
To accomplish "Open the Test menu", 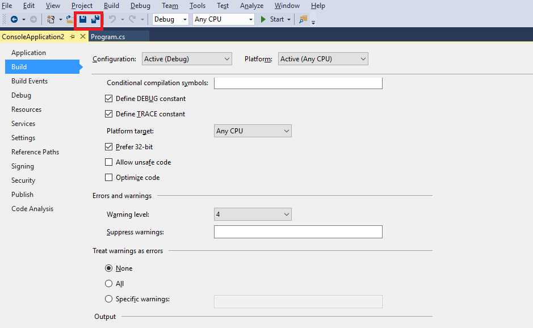I will click(223, 6).
